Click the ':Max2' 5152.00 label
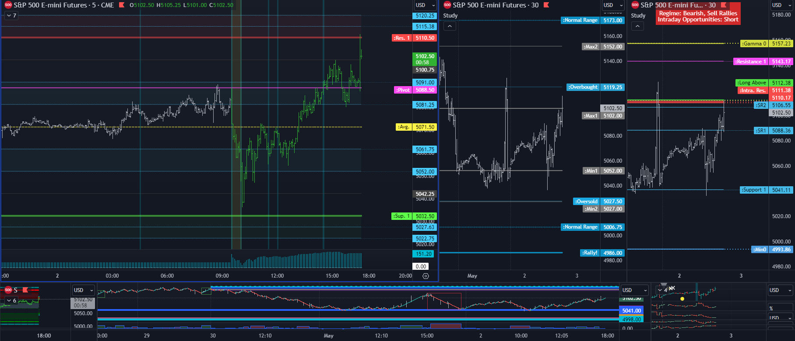 click(603, 47)
